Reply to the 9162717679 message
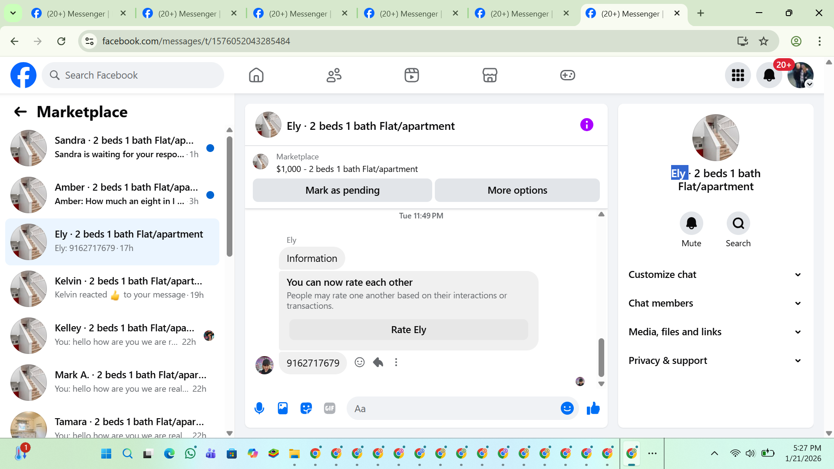The width and height of the screenshot is (834, 469). [x=378, y=362]
